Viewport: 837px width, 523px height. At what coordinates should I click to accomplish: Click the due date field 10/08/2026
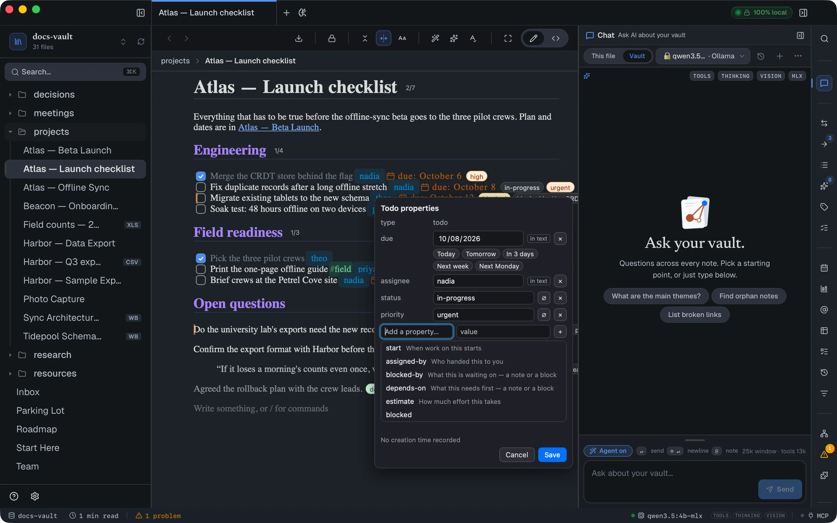(x=478, y=239)
